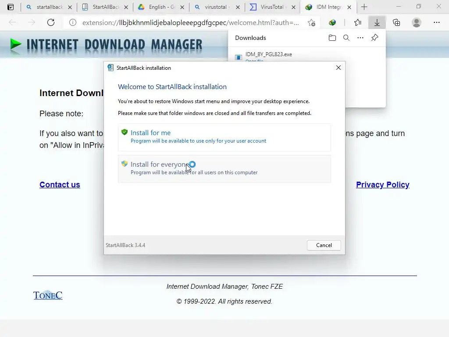Close the VirusTotal tab
Image resolution: width=449 pixels, height=337 pixels.
click(293, 7)
